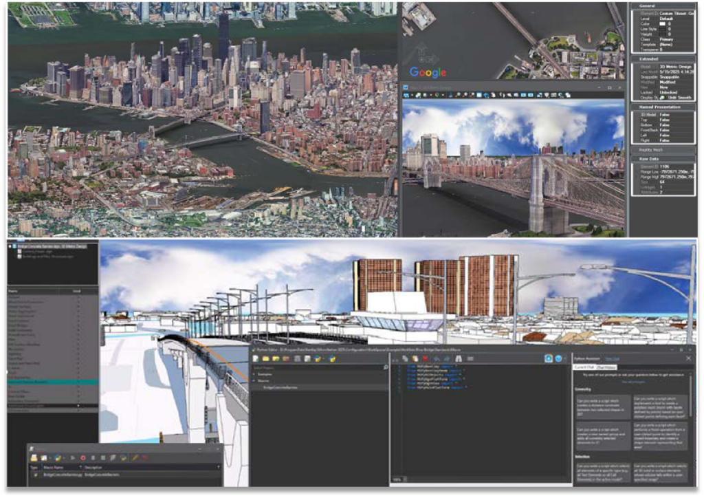Click the white Color swatch in General
The height and width of the screenshot is (498, 704).
(662, 24)
